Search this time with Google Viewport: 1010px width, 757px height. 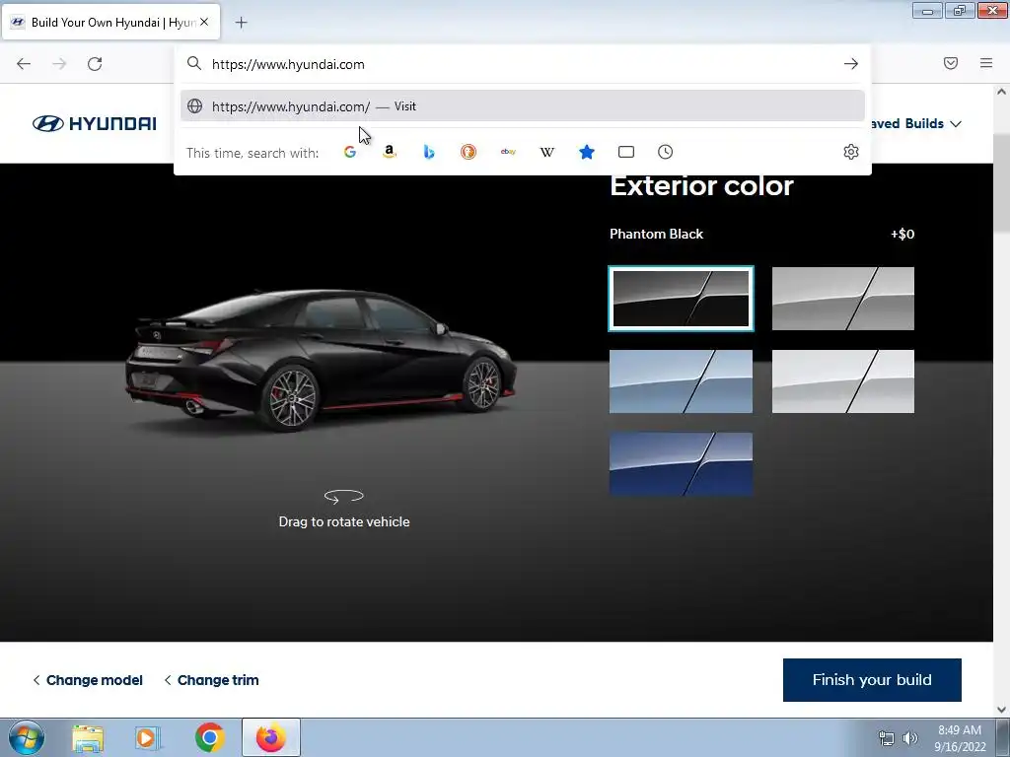(x=350, y=152)
